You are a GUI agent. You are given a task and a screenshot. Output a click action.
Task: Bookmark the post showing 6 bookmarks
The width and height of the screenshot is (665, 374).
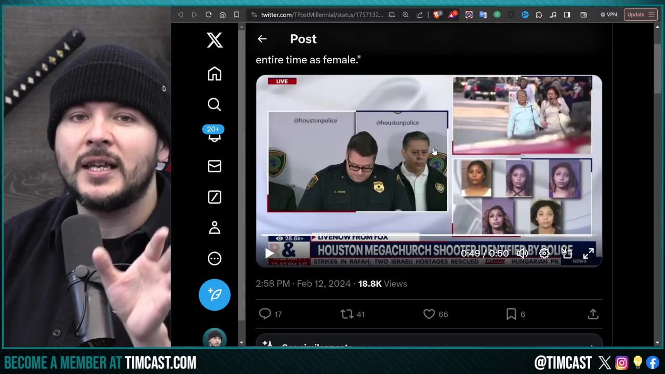515,314
